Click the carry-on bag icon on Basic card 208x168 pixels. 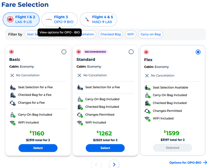coord(13,115)
